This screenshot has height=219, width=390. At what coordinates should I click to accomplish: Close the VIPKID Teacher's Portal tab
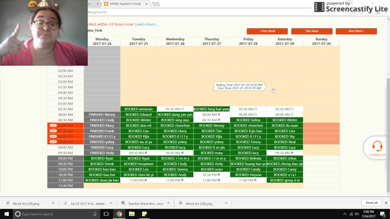coord(147,4)
